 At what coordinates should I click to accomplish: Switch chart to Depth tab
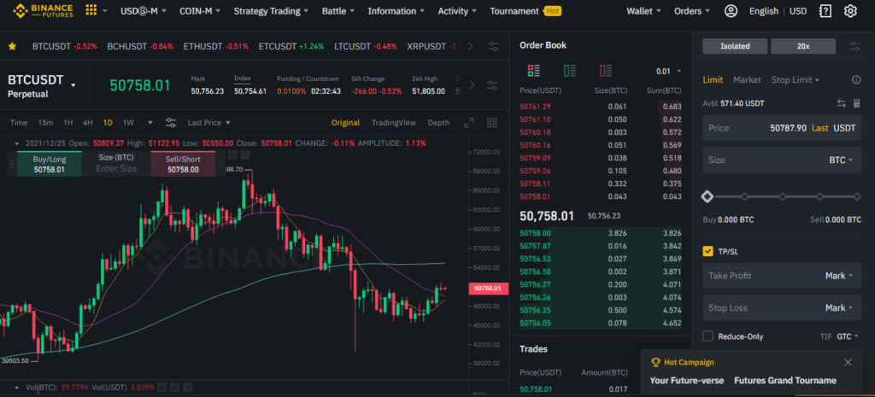coord(438,123)
